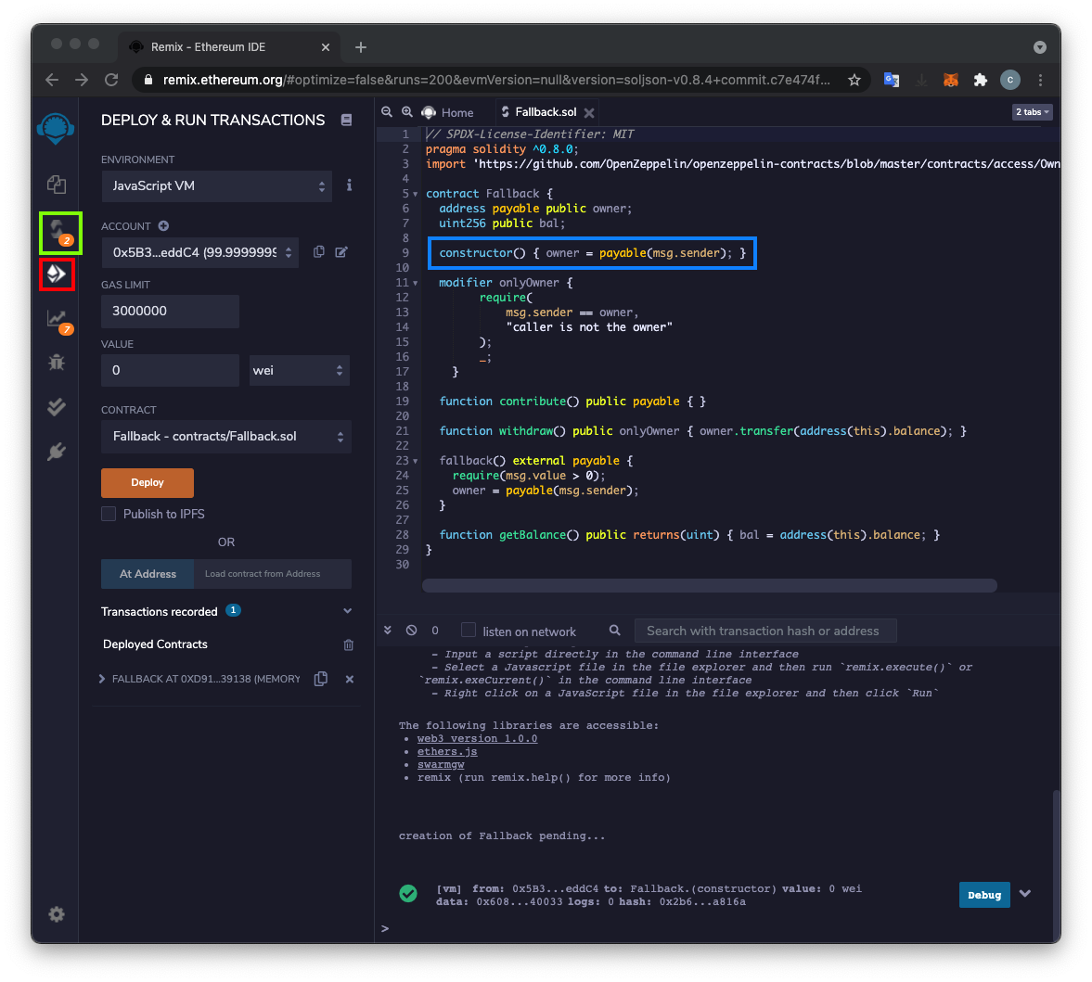Open the File Explorer sidebar icon

56,184
